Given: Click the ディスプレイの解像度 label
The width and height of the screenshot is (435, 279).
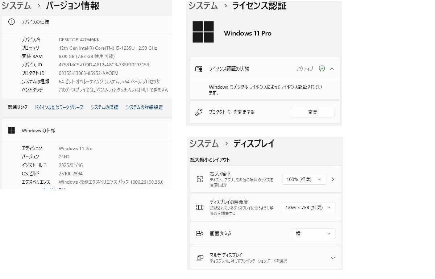Looking at the screenshot, I should [x=229, y=202].
